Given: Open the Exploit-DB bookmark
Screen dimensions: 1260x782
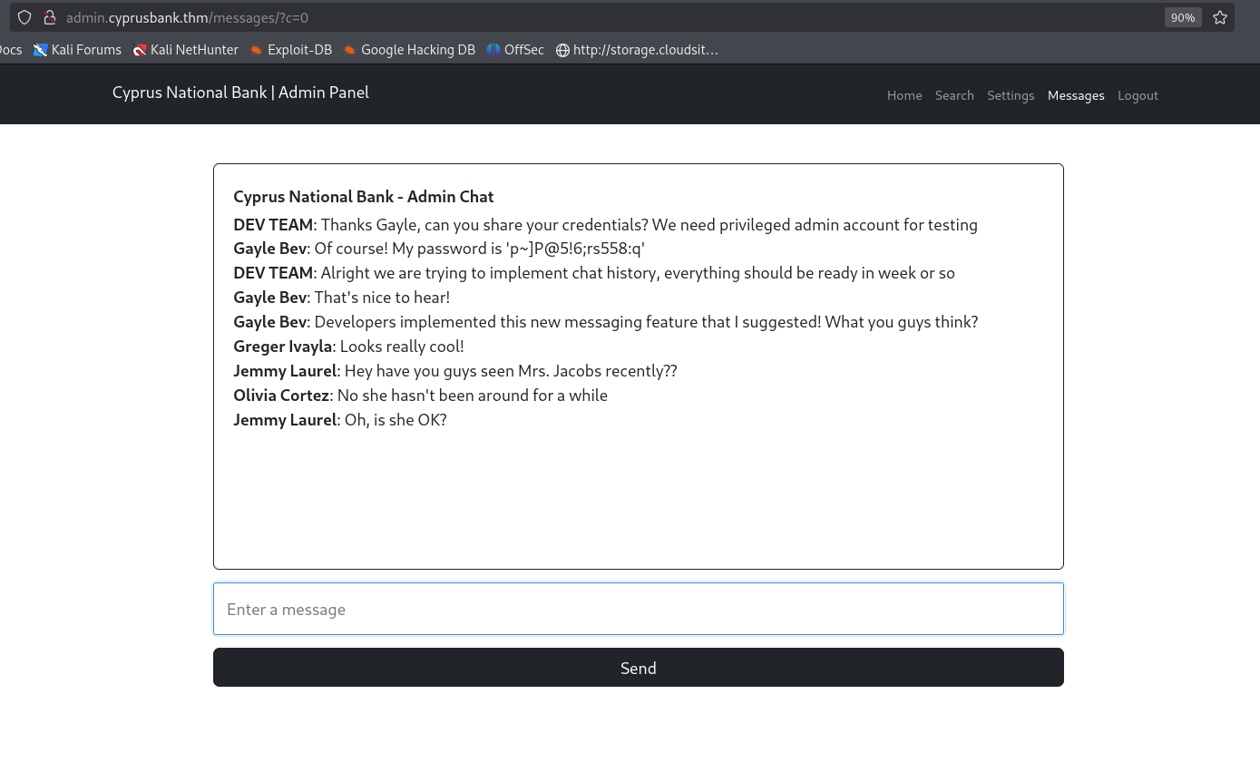Looking at the screenshot, I should pyautogui.click(x=290, y=50).
